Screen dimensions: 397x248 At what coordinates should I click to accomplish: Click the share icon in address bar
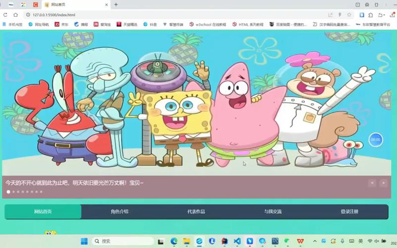[331, 15]
